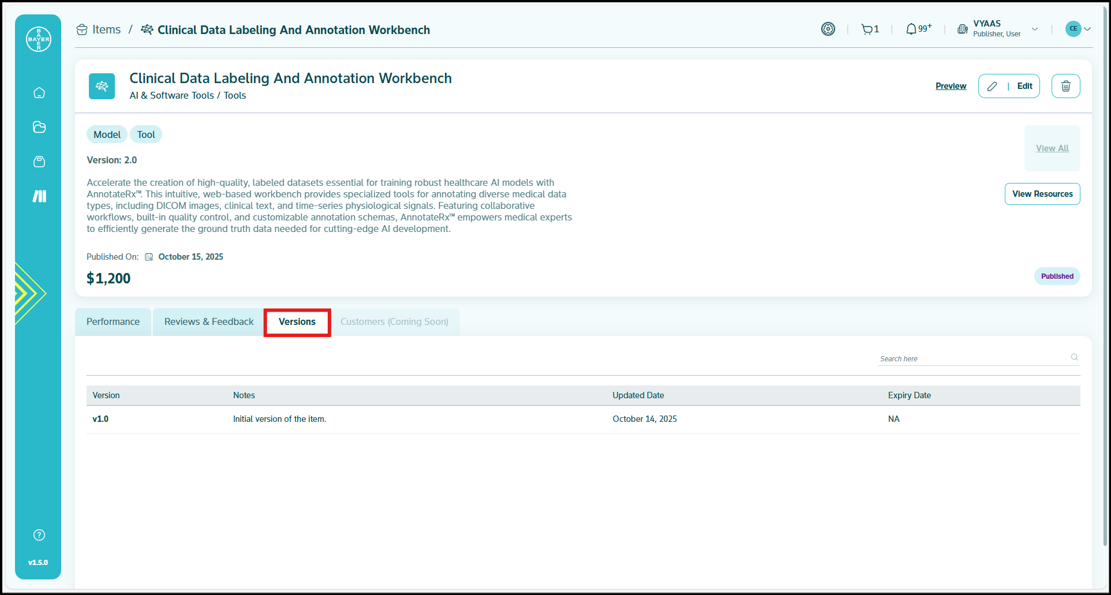Open the package icon in sidebar
Viewport: 1111px width, 595px height.
tap(39, 162)
